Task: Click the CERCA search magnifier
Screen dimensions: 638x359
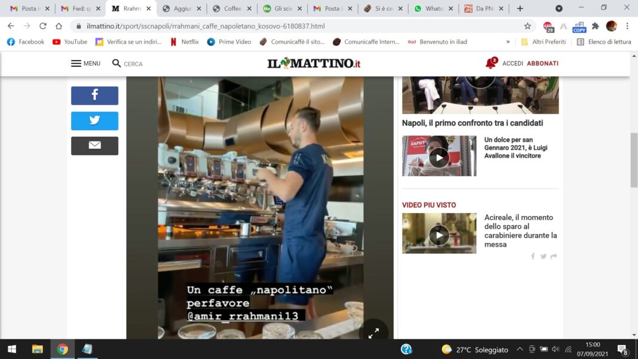Action: click(x=117, y=63)
